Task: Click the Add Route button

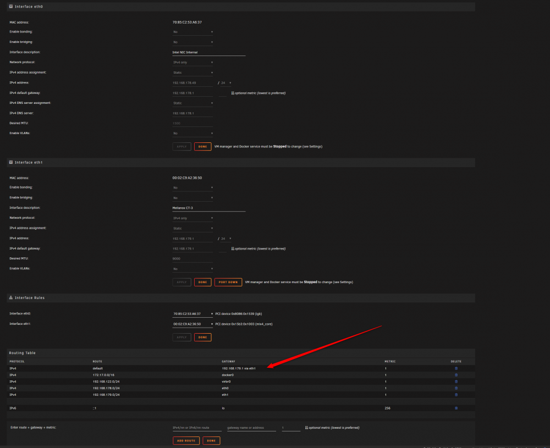Action: (x=186, y=441)
